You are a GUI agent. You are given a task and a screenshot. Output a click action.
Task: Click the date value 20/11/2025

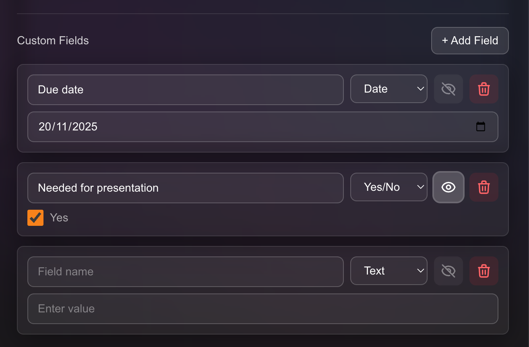pyautogui.click(x=68, y=126)
